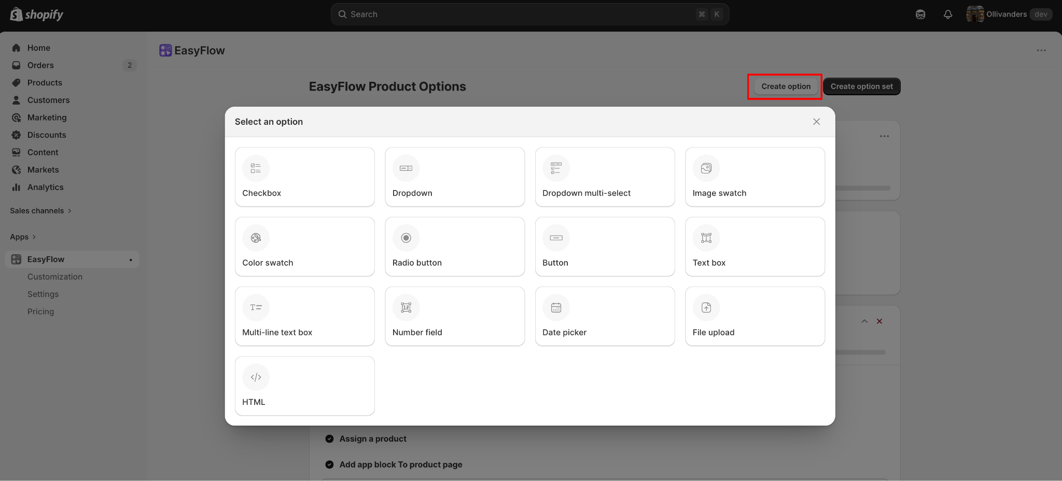Click the Text box option icon
1062x481 pixels.
click(706, 238)
